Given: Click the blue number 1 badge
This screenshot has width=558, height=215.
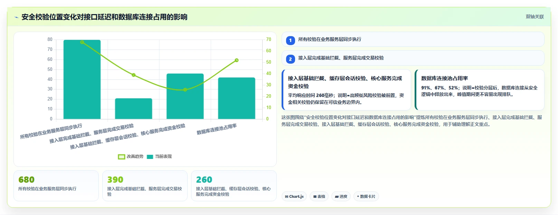Looking at the screenshot, I should pos(290,40).
